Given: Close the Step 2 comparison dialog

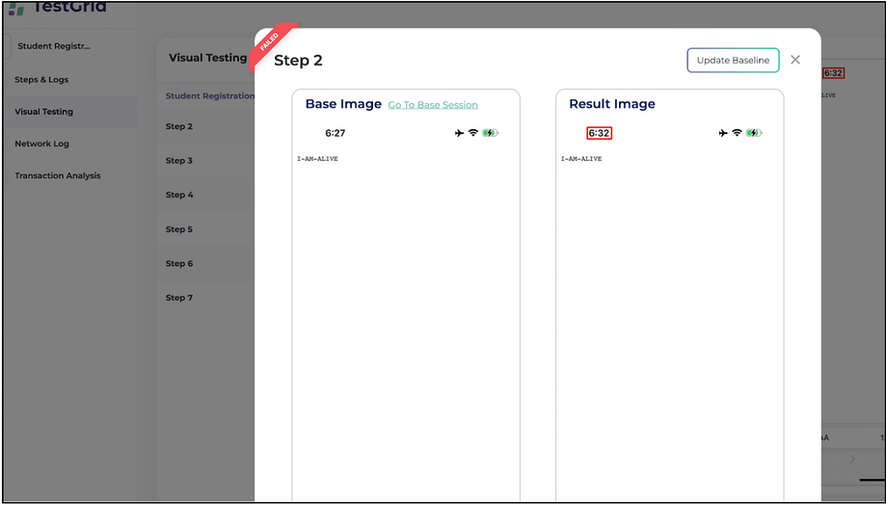Looking at the screenshot, I should (x=795, y=60).
